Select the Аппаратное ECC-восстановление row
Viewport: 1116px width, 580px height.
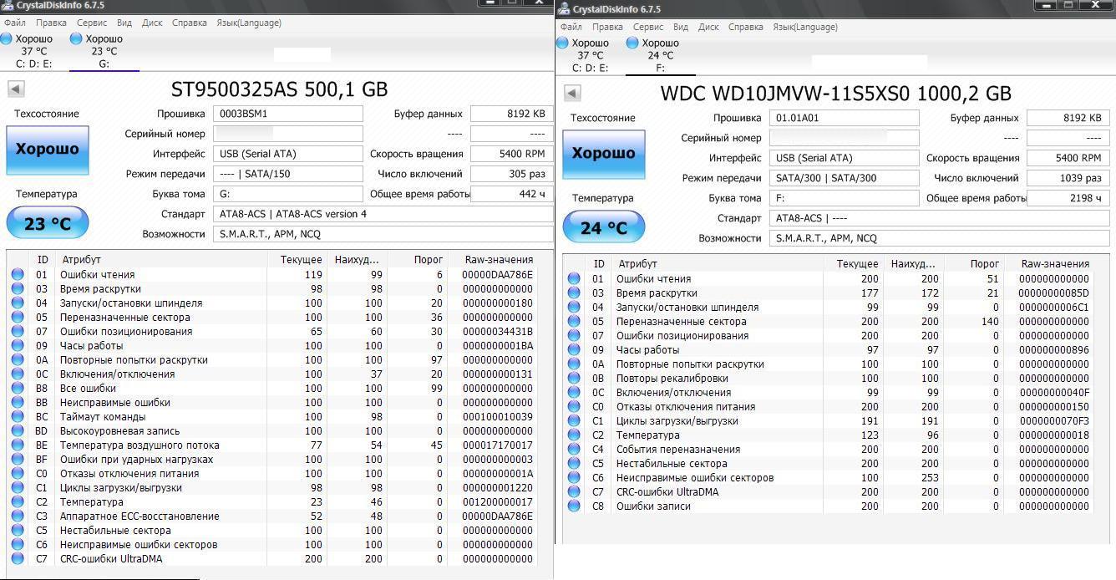pos(279,516)
